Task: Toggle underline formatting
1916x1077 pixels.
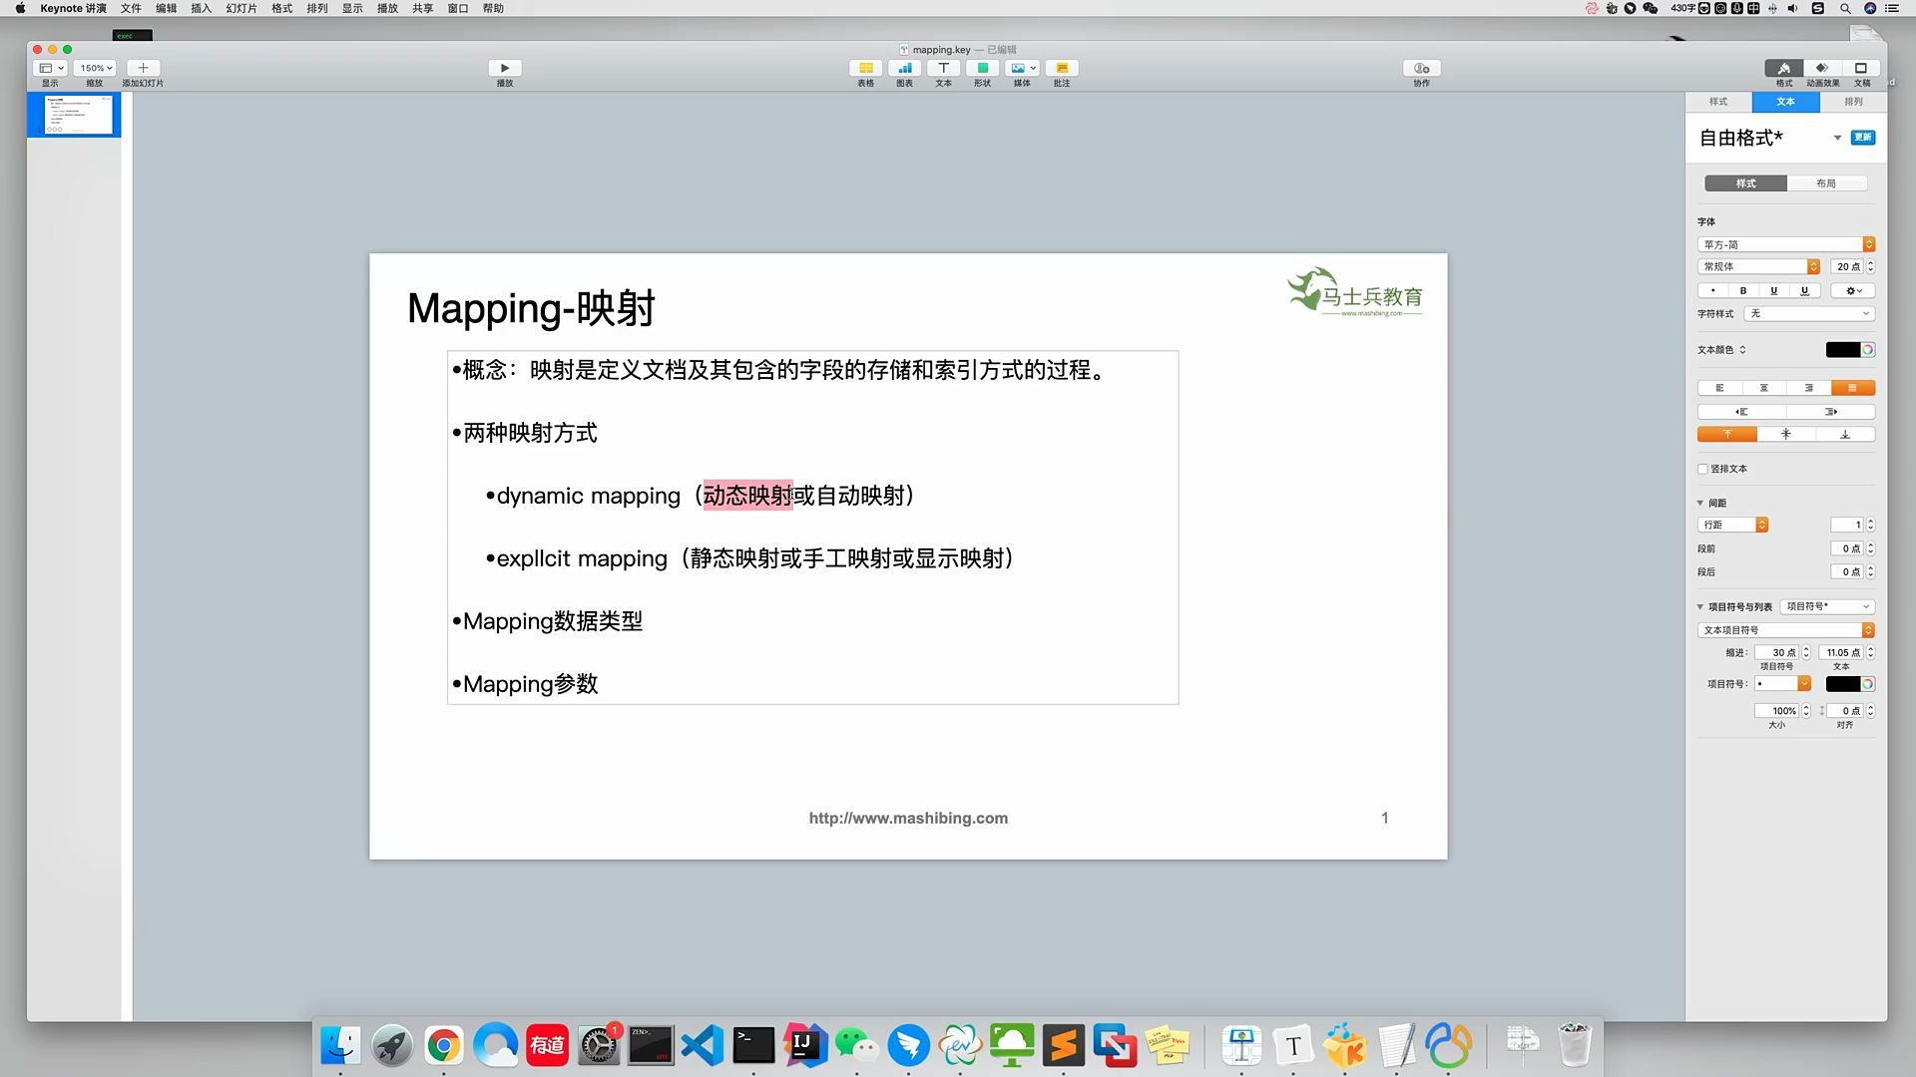Action: click(1773, 290)
